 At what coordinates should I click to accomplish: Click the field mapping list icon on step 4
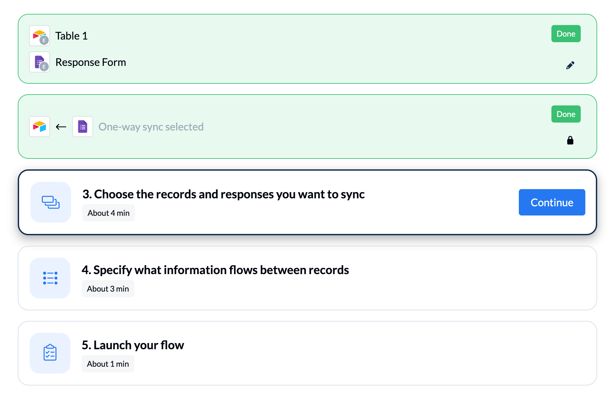[x=50, y=278]
